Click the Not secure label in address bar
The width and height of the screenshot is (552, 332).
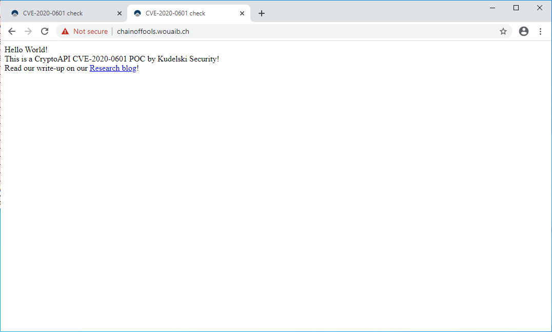click(x=90, y=31)
